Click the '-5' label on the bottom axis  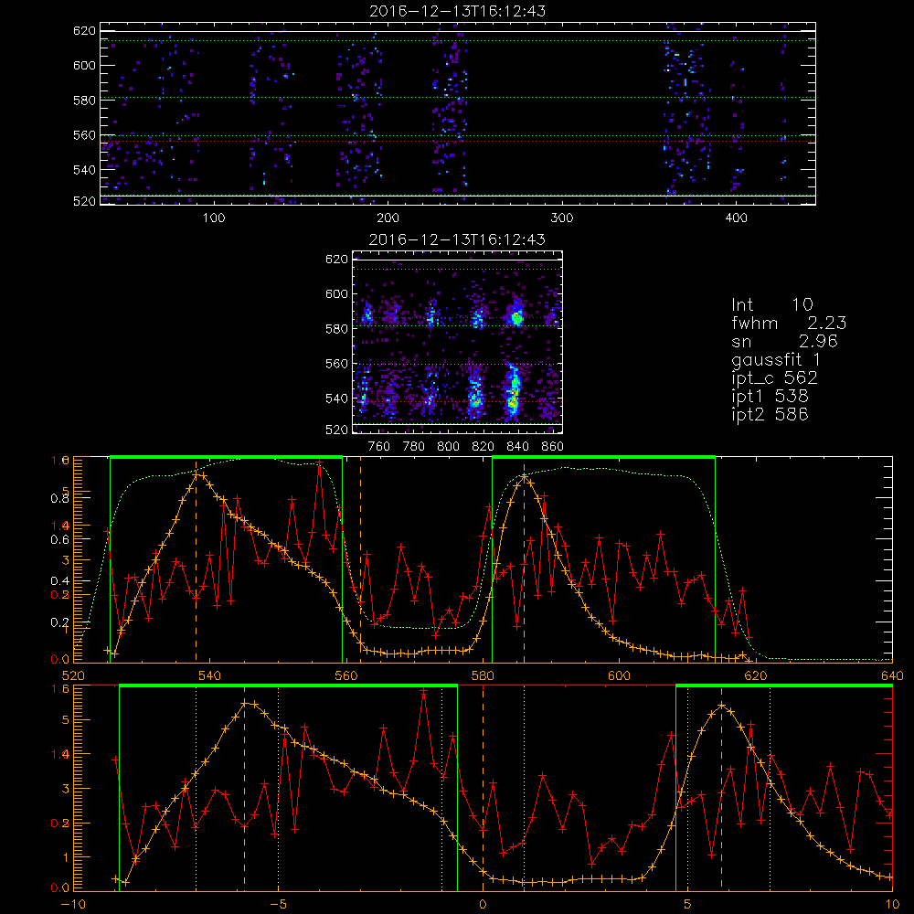[278, 905]
